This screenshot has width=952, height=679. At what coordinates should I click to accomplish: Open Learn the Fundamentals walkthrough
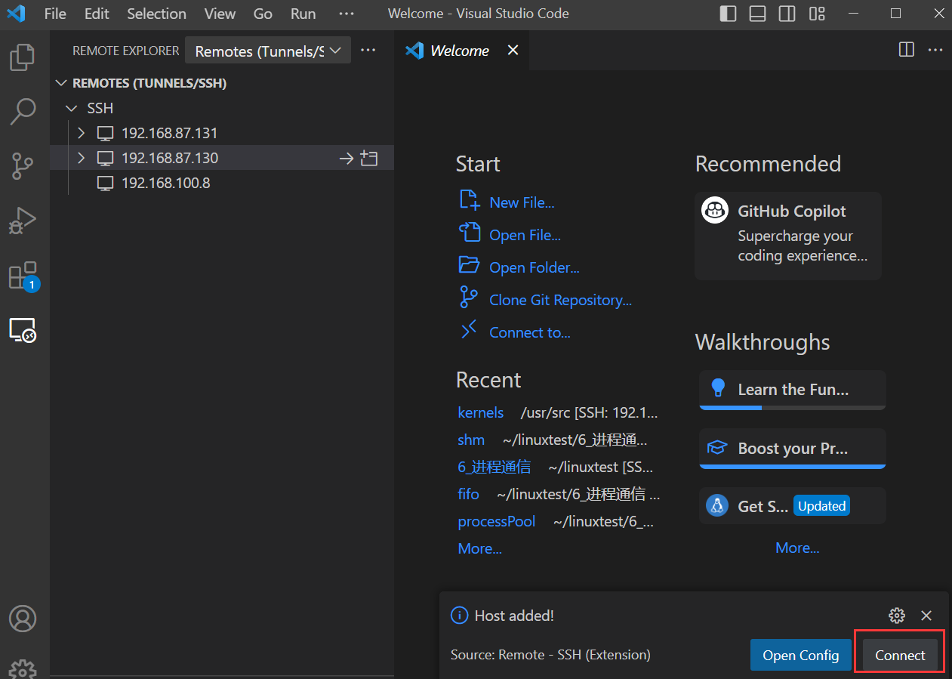(793, 390)
